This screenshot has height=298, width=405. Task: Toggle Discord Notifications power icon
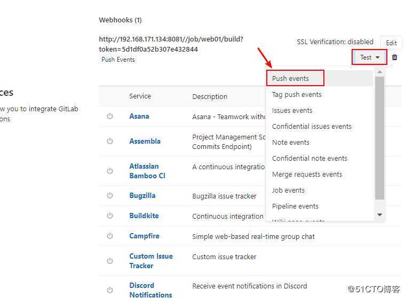pyautogui.click(x=110, y=290)
